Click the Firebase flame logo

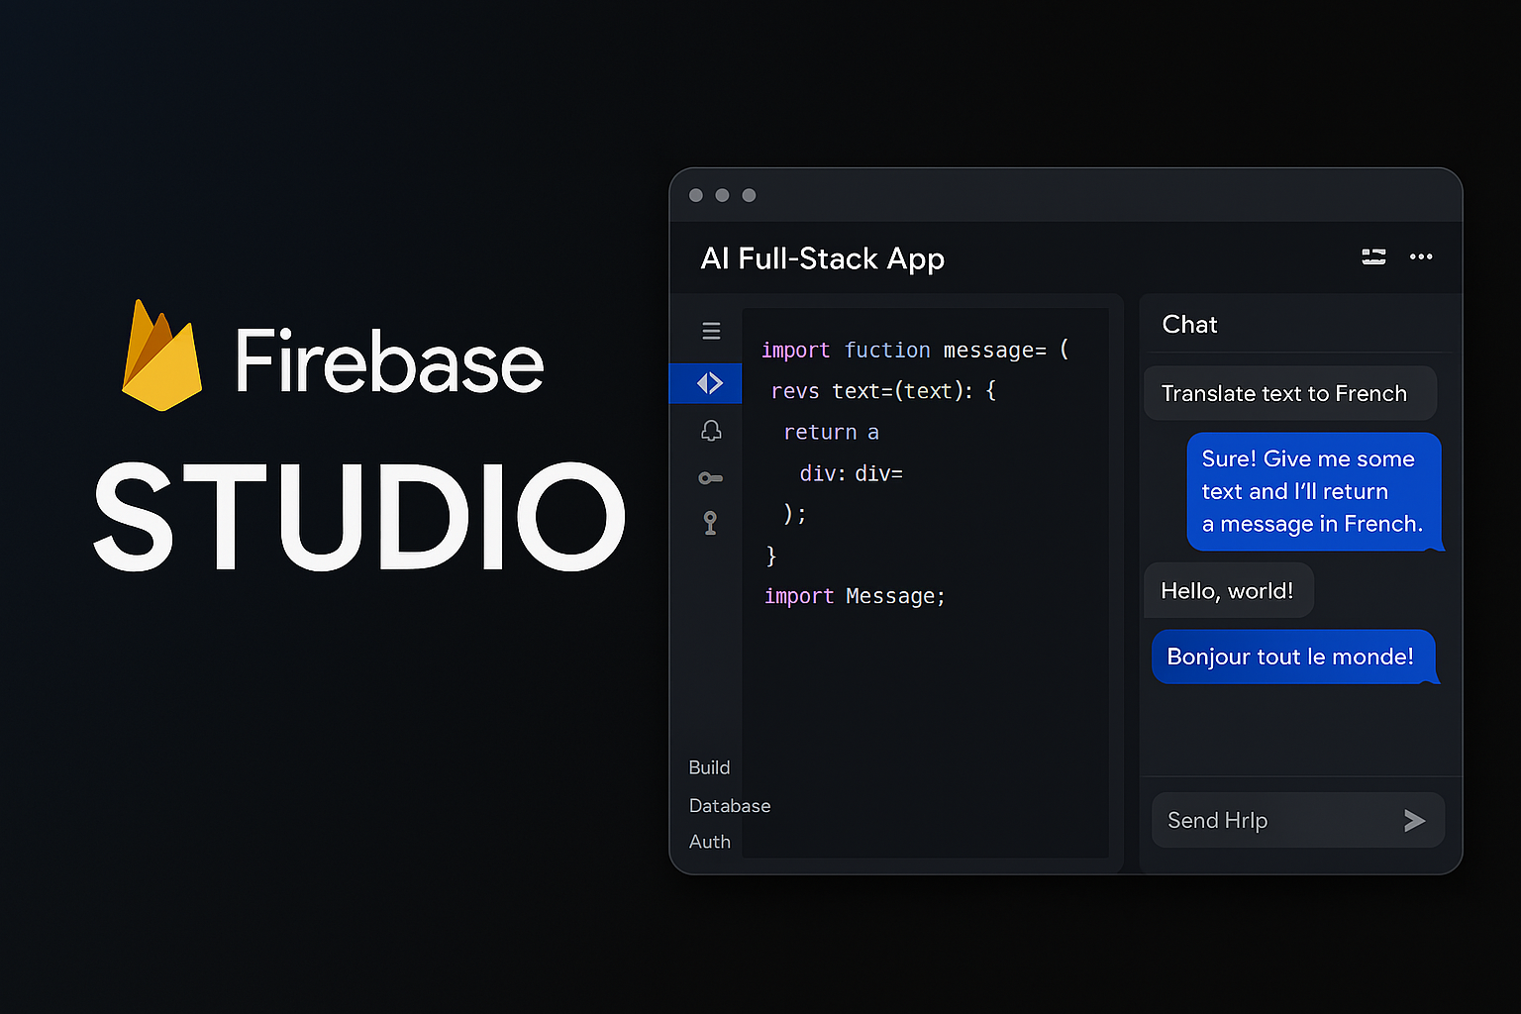click(161, 355)
